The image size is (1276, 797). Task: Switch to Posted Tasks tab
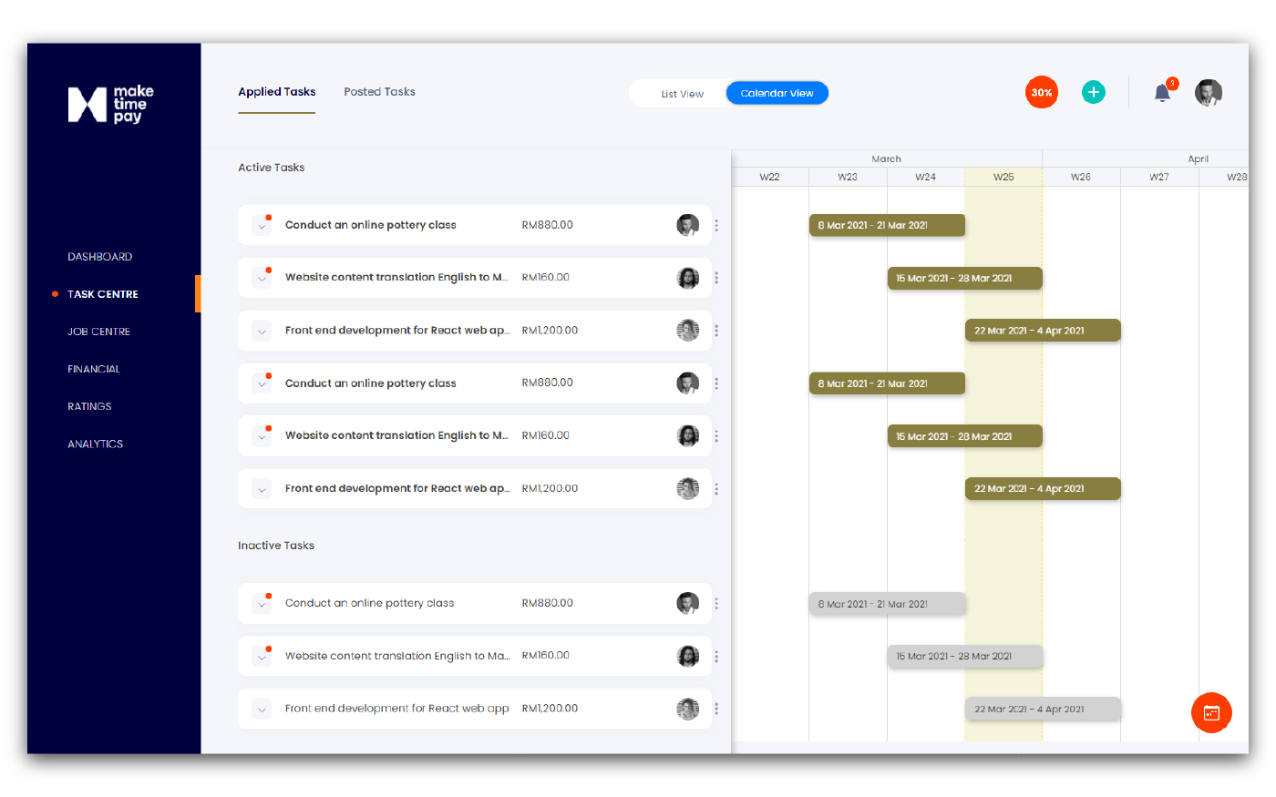pyautogui.click(x=379, y=92)
